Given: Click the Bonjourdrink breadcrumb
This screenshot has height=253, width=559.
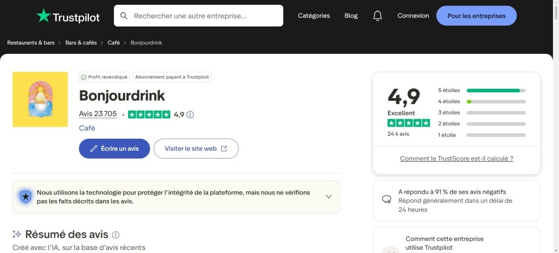Looking at the screenshot, I should (x=146, y=43).
